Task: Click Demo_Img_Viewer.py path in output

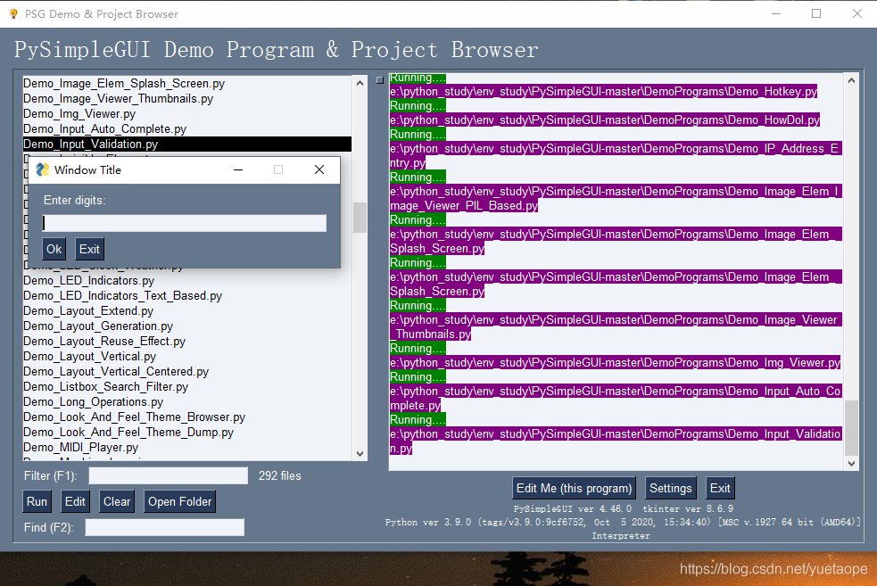Action: tap(616, 362)
